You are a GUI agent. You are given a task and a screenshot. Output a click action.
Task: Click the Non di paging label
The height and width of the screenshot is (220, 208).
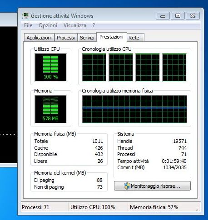coord(49,187)
